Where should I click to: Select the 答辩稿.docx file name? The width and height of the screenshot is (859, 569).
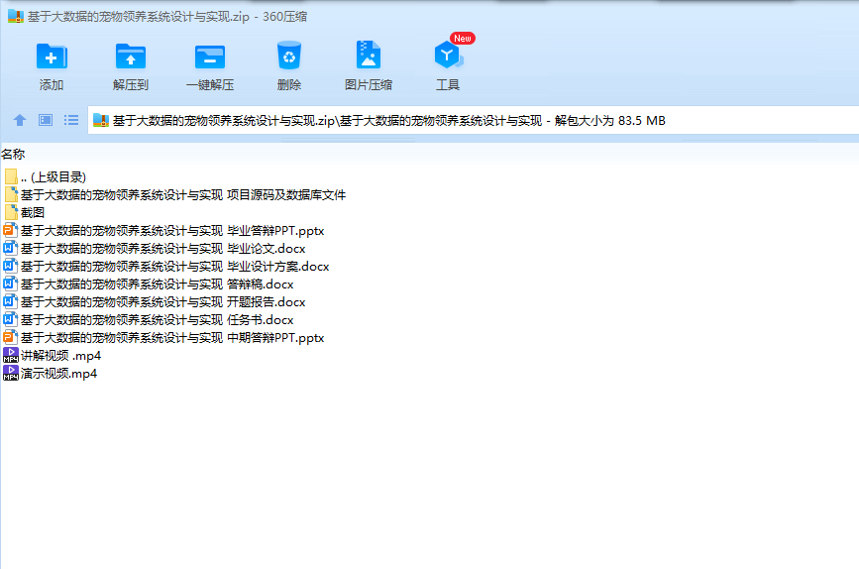pyautogui.click(x=158, y=284)
